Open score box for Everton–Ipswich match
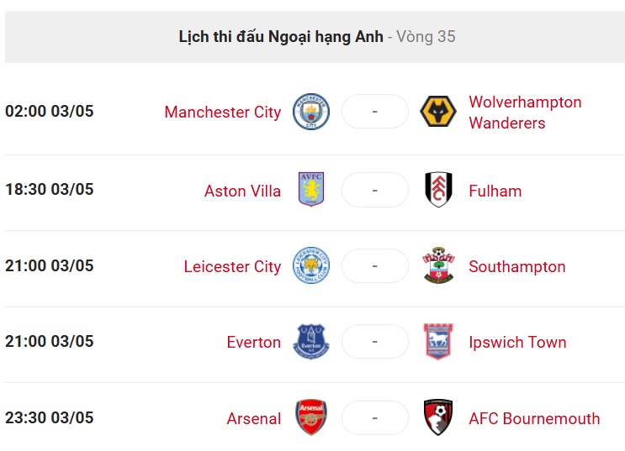The image size is (625, 451). [375, 342]
